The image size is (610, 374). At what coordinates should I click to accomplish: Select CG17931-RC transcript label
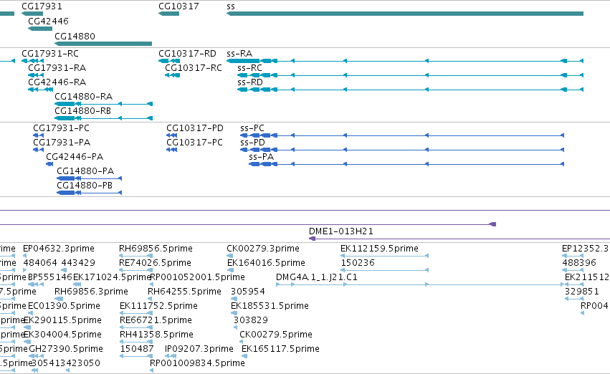click(x=50, y=53)
